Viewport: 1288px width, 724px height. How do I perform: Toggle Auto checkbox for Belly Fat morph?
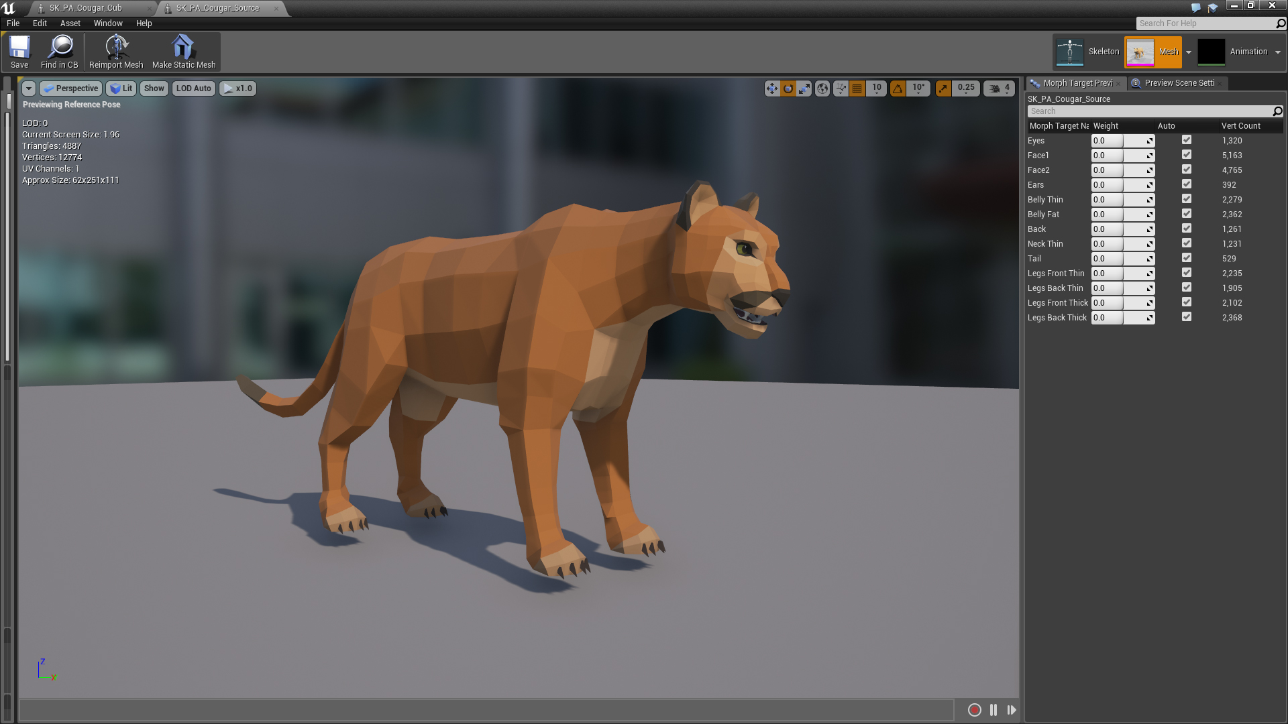pos(1186,214)
